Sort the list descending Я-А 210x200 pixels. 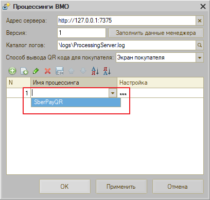[x=107, y=71]
